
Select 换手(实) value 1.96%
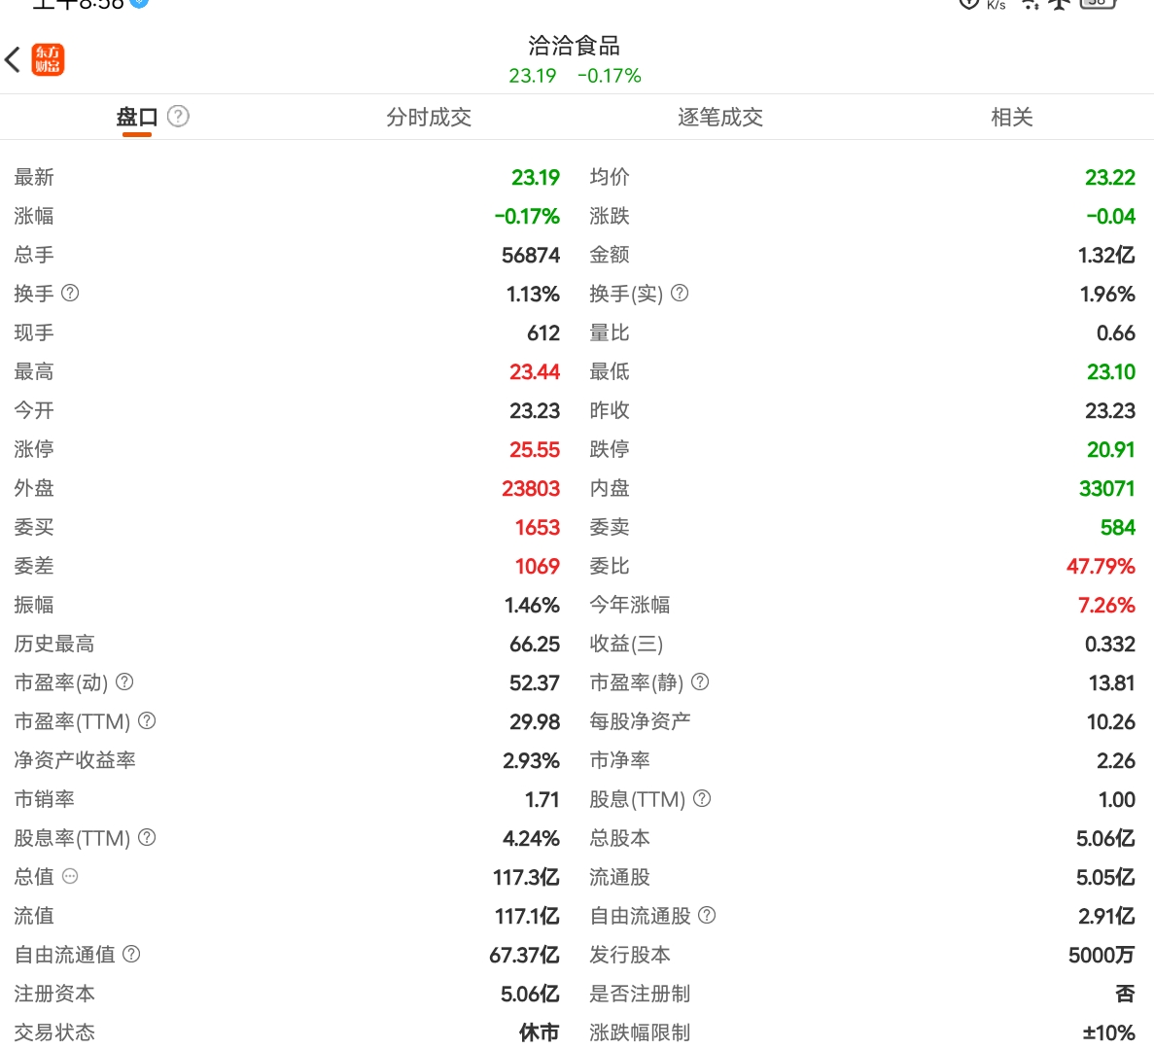pyautogui.click(x=1107, y=295)
